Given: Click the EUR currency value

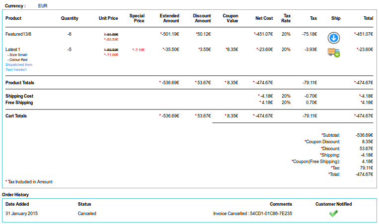Looking at the screenshot, I should (x=43, y=5).
